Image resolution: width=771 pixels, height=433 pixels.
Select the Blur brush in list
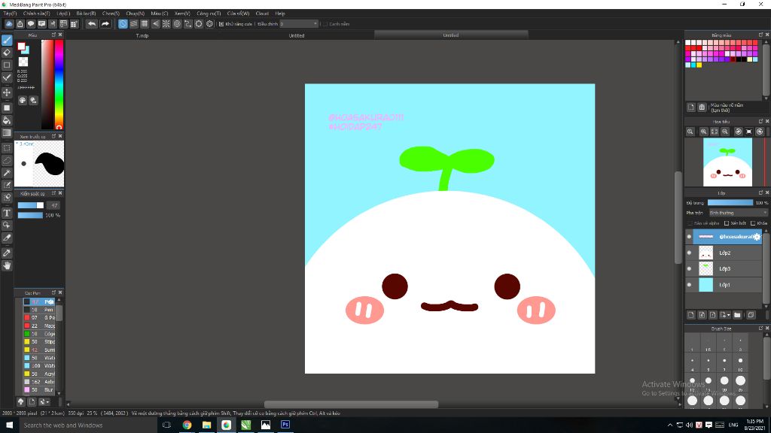(x=39, y=390)
